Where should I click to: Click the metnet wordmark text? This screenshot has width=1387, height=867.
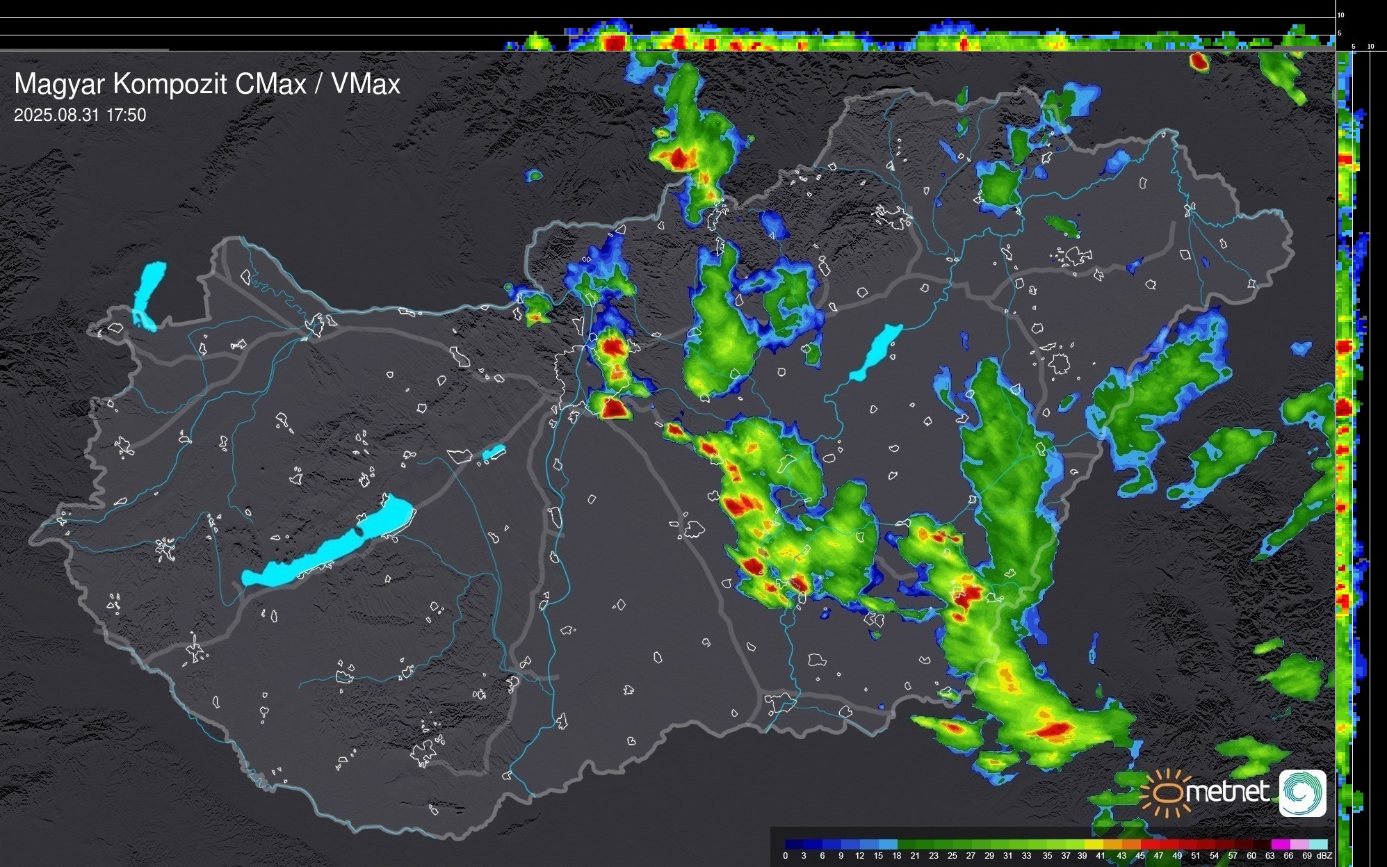click(x=1227, y=792)
